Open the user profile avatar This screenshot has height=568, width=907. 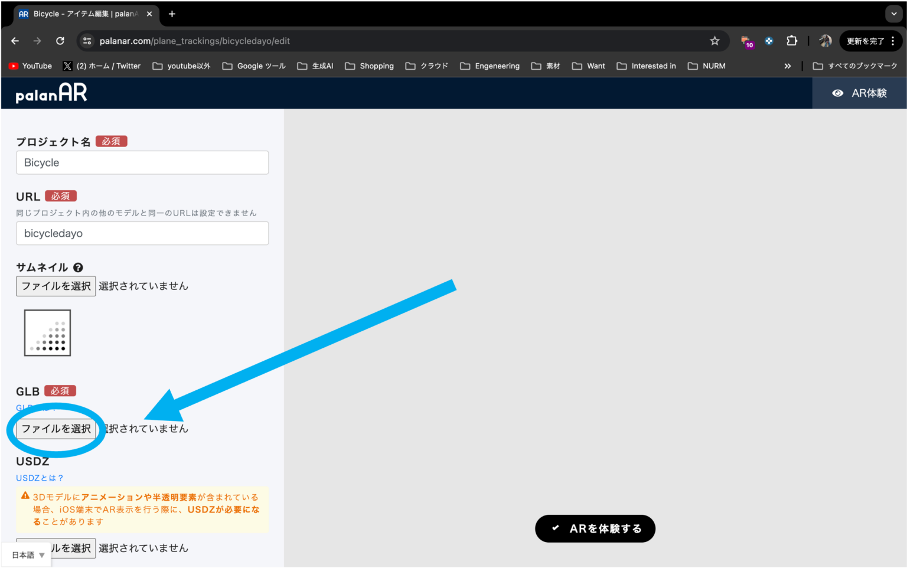click(x=825, y=41)
